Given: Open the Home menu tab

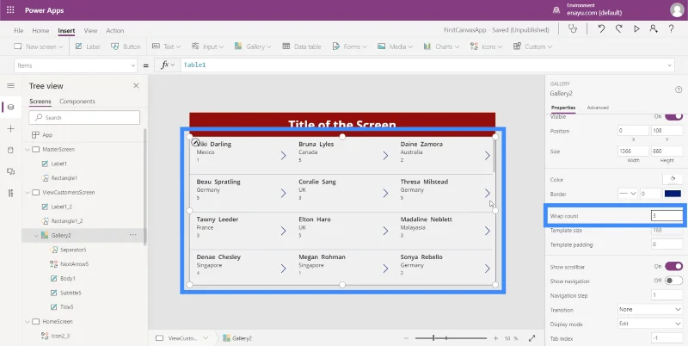Looking at the screenshot, I should (40, 30).
